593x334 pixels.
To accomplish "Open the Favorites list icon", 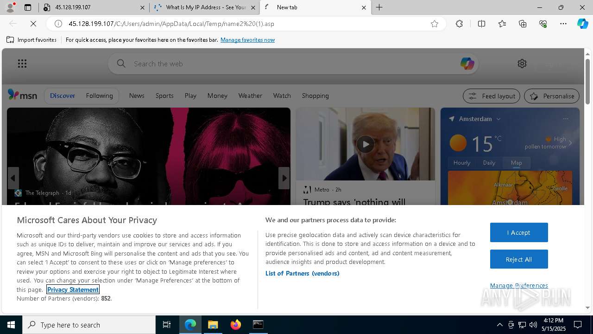I will click(x=502, y=24).
